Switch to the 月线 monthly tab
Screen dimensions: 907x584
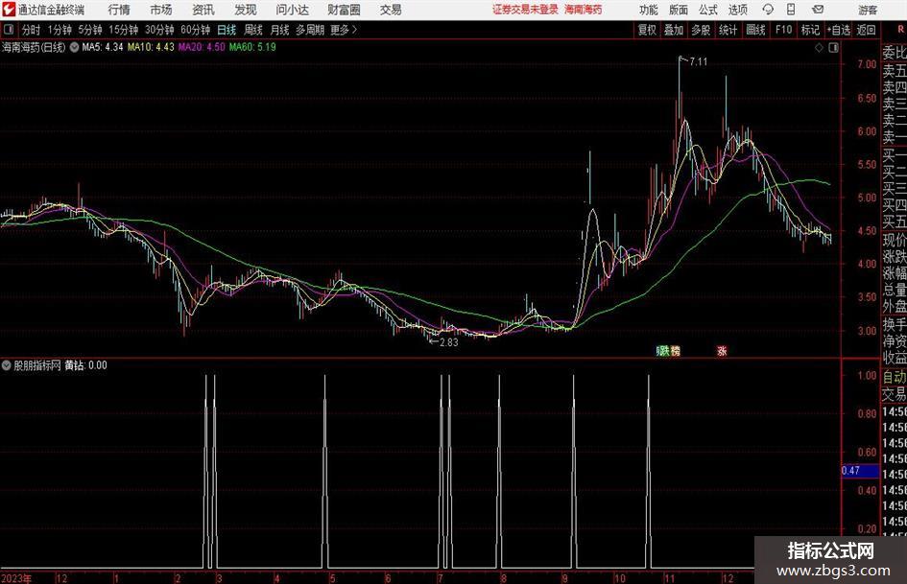pyautogui.click(x=280, y=30)
